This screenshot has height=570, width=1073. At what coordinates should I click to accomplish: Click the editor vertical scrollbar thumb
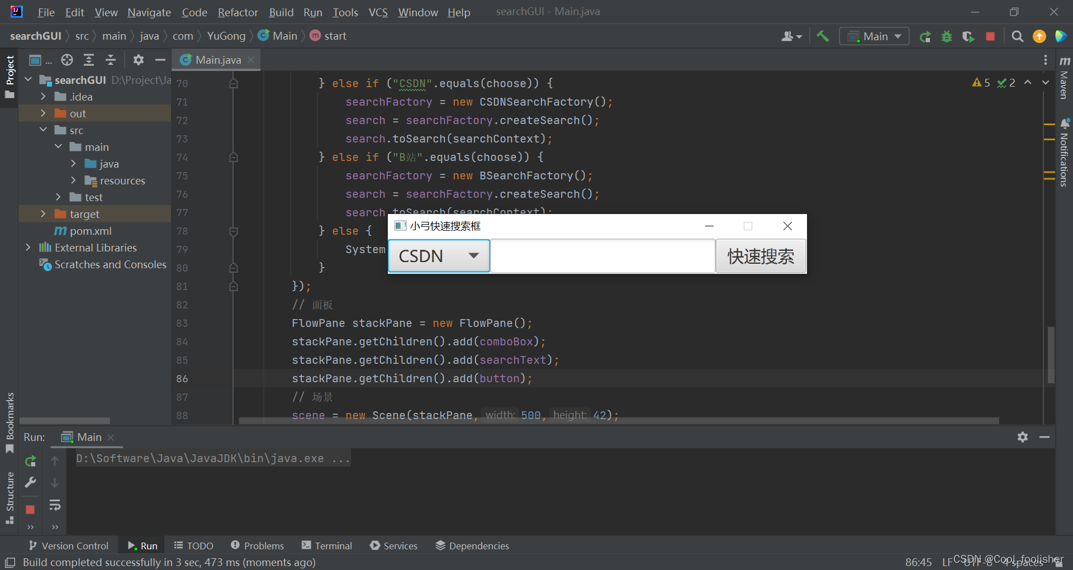1051,355
